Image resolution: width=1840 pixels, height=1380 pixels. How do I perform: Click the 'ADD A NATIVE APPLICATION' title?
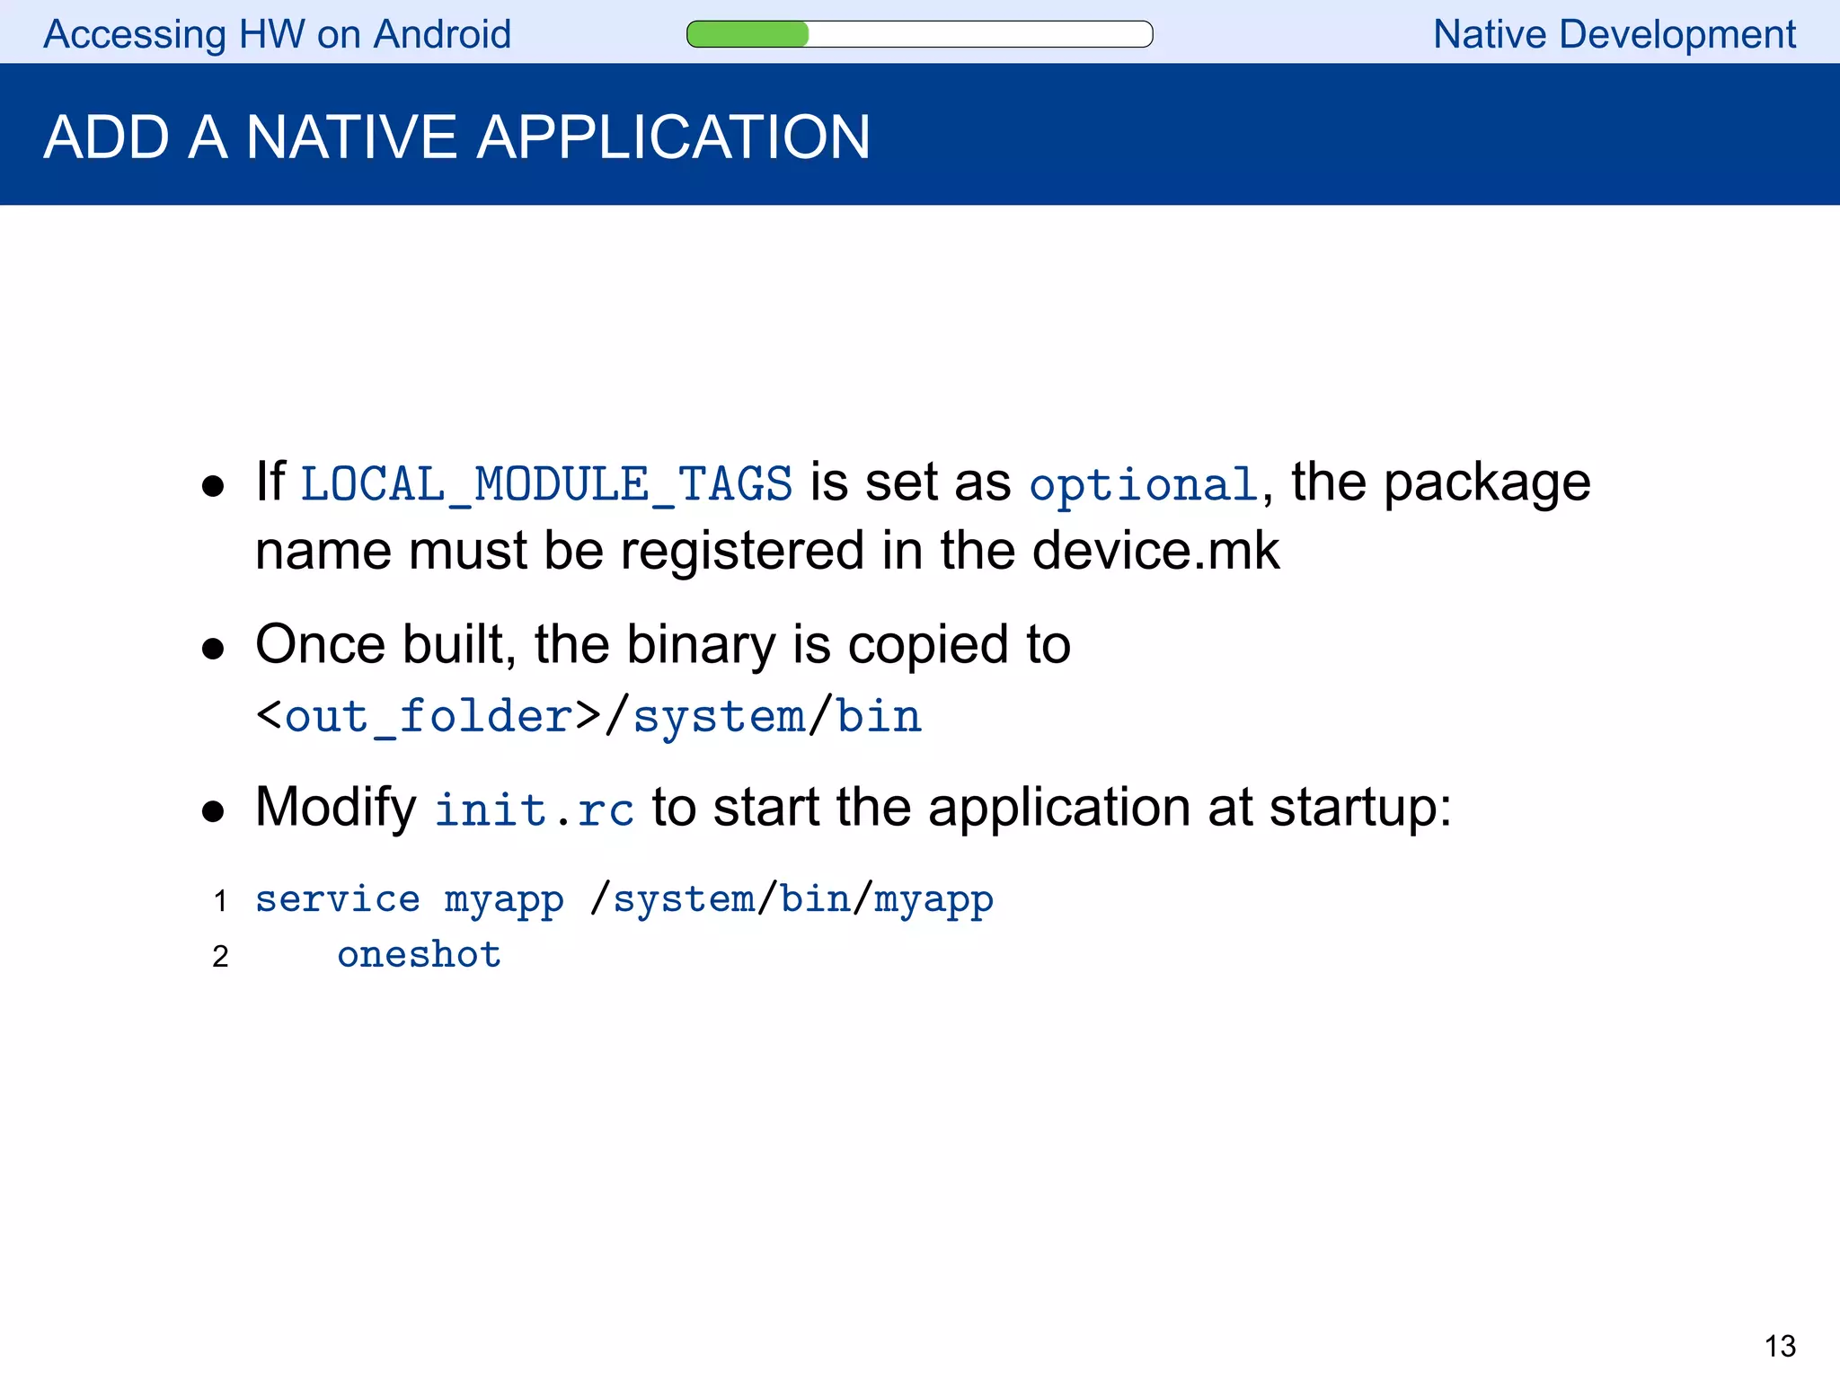click(x=457, y=137)
